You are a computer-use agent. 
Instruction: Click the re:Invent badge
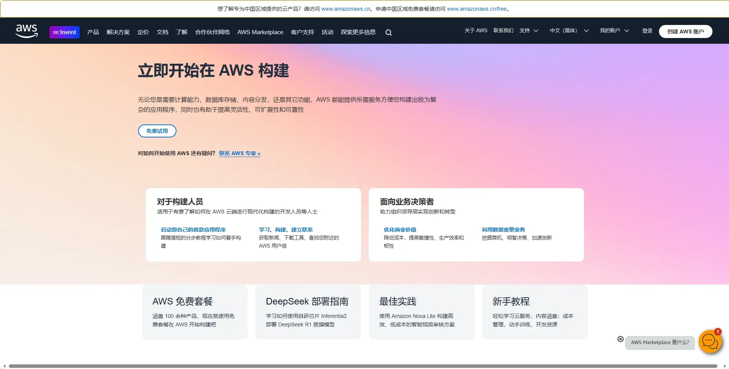[x=65, y=32]
